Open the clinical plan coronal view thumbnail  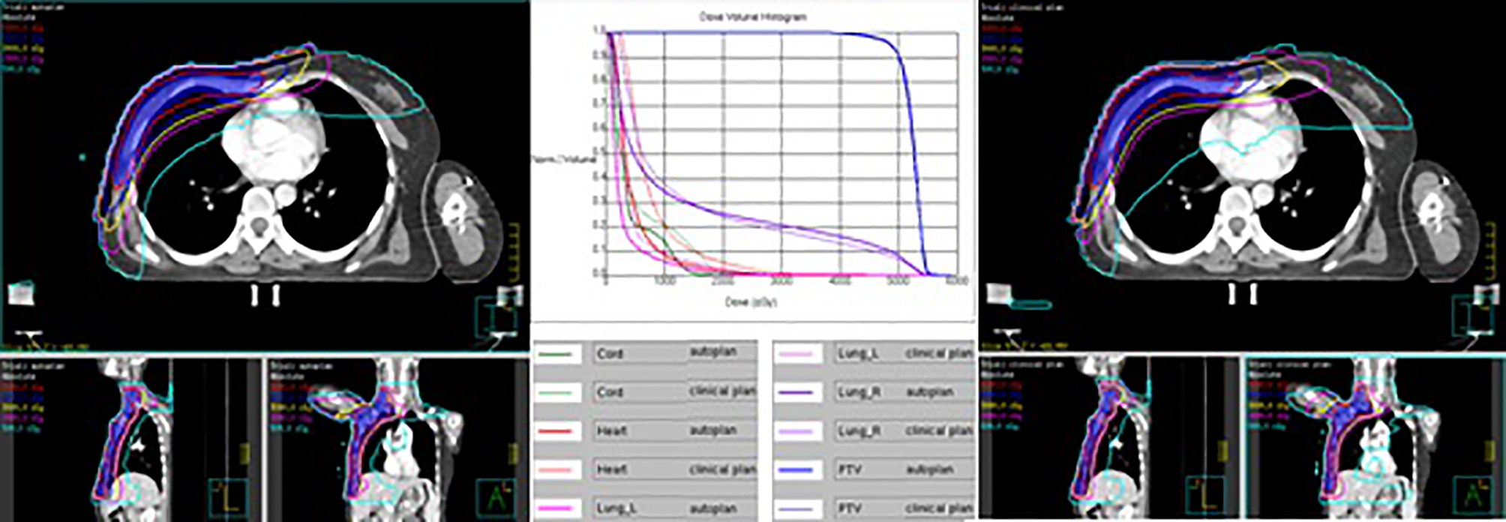(1373, 438)
